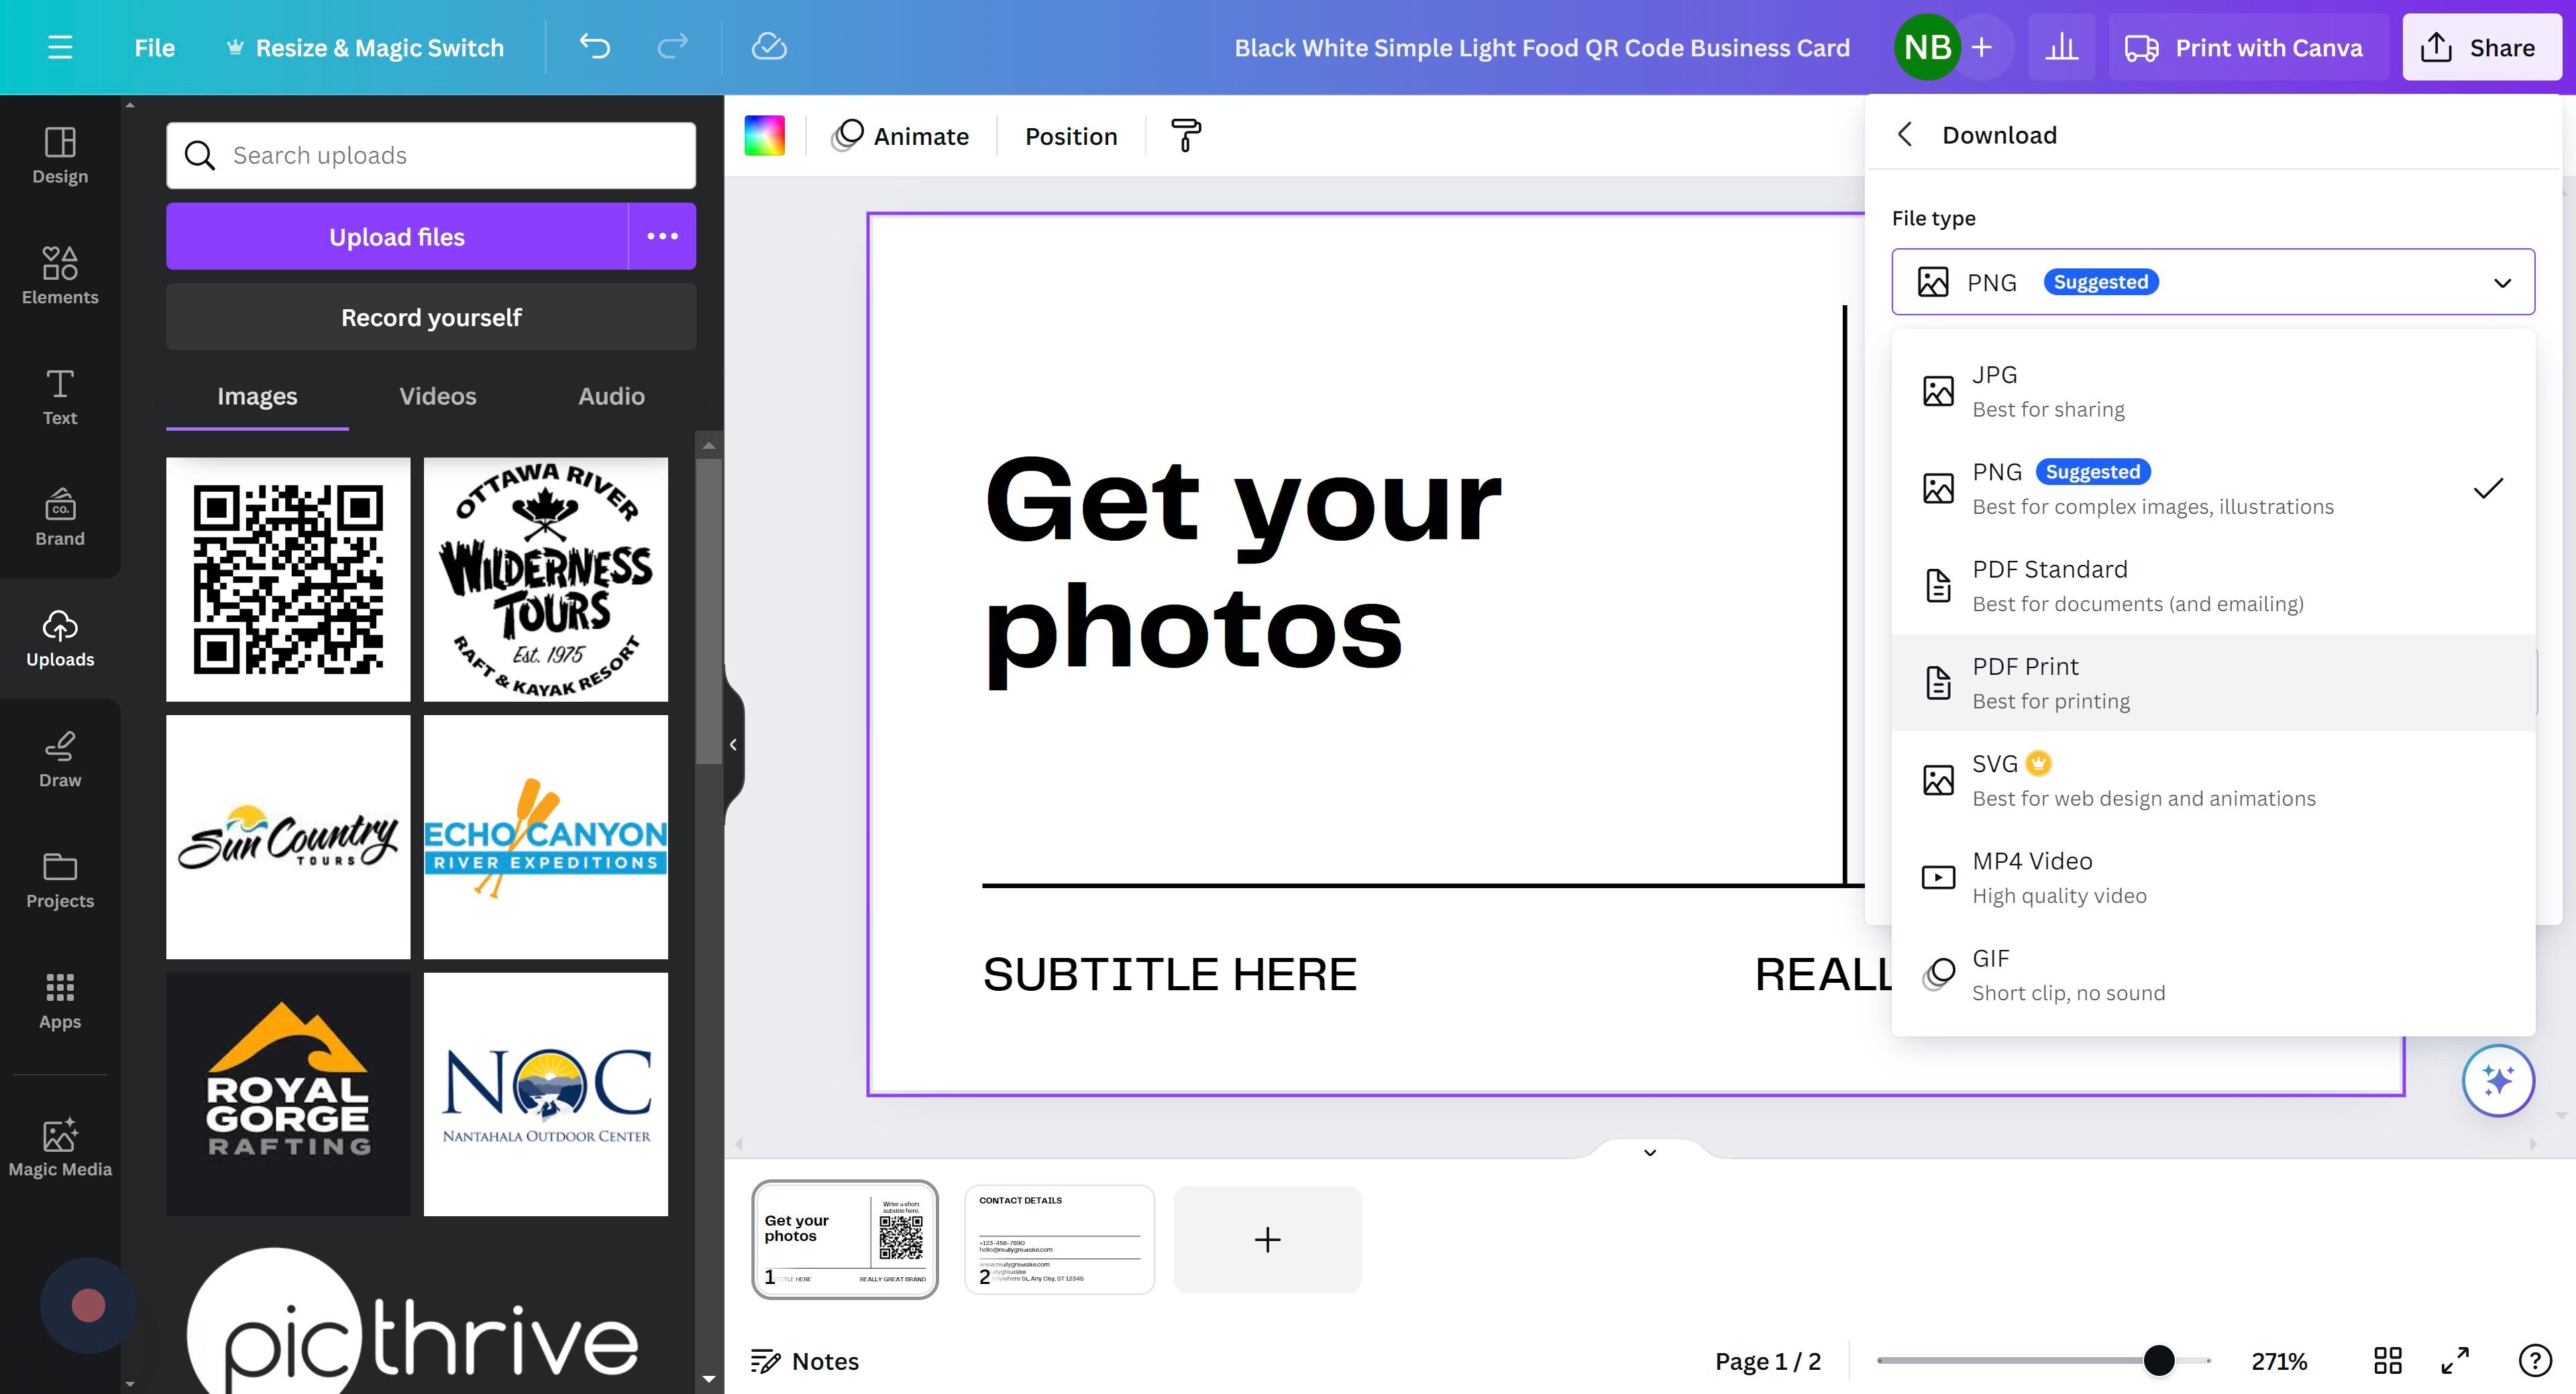Click the undo arrow icon
This screenshot has width=2576, height=1394.
point(595,47)
